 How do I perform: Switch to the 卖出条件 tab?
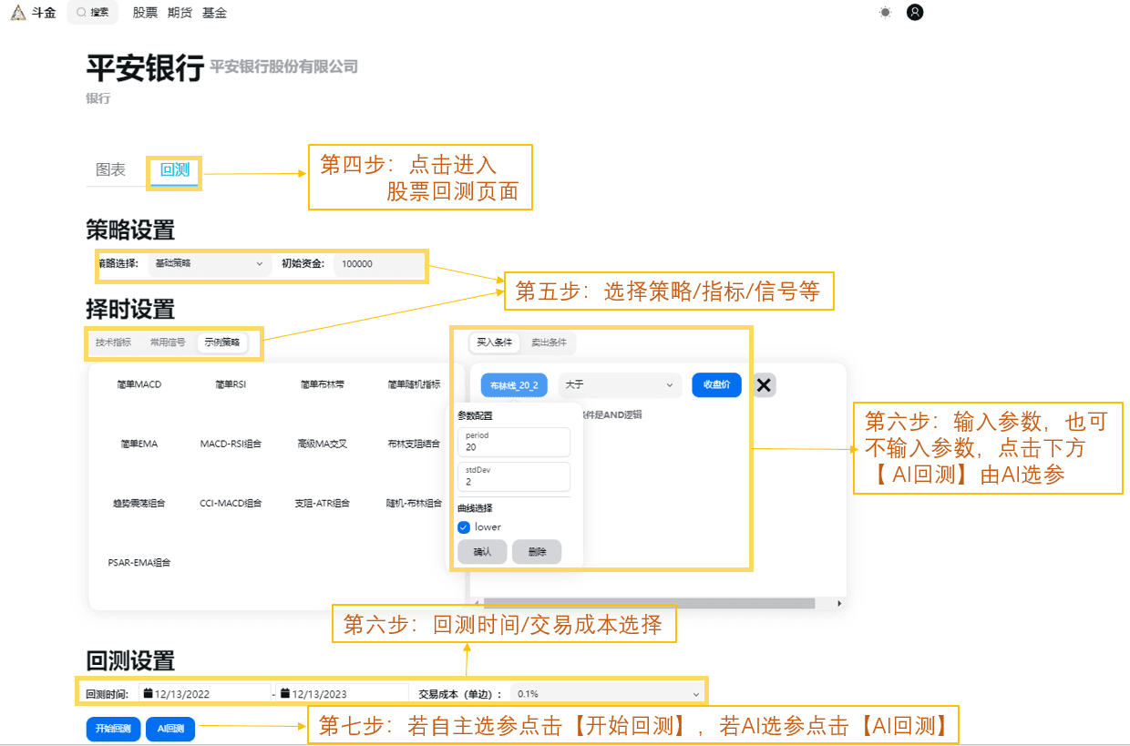549,342
